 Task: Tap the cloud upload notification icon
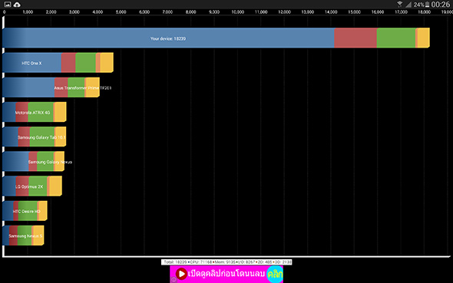point(17,5)
